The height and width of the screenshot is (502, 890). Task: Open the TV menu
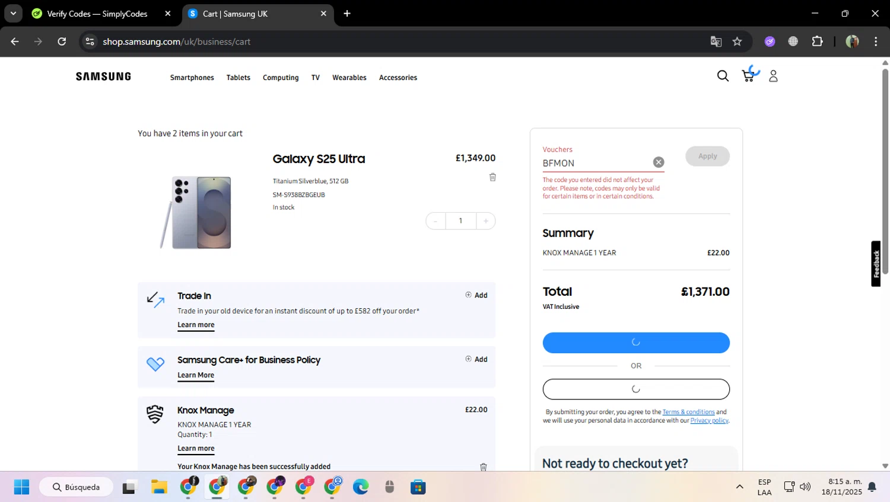(x=316, y=78)
